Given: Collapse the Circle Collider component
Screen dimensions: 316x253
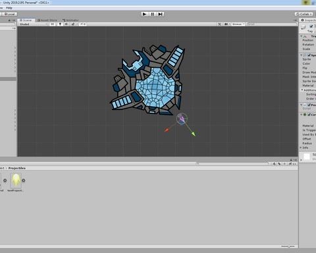Looking at the screenshot, I should [x=302, y=115].
